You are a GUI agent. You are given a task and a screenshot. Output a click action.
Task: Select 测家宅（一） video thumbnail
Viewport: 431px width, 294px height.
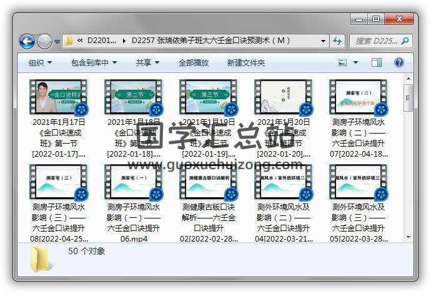(x=133, y=182)
